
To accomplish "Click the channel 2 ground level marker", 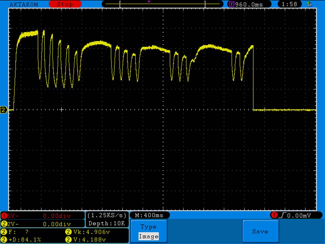I will pyautogui.click(x=4, y=110).
